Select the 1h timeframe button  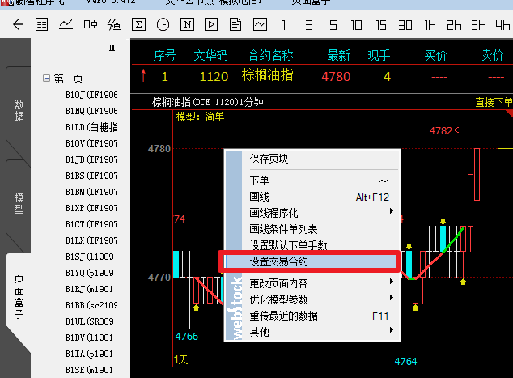[x=430, y=25]
